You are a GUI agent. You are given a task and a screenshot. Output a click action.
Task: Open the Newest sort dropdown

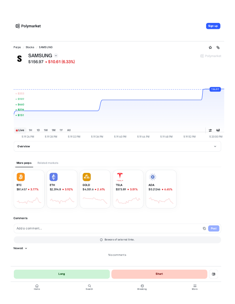point(20,248)
